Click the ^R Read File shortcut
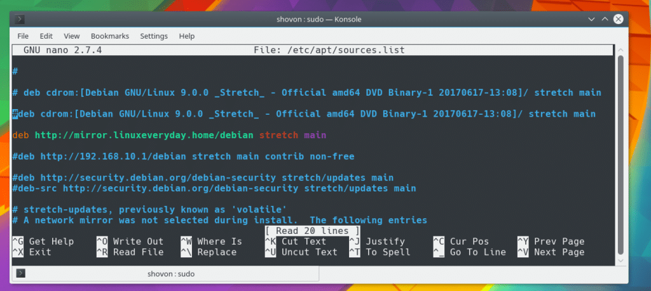 coord(130,252)
